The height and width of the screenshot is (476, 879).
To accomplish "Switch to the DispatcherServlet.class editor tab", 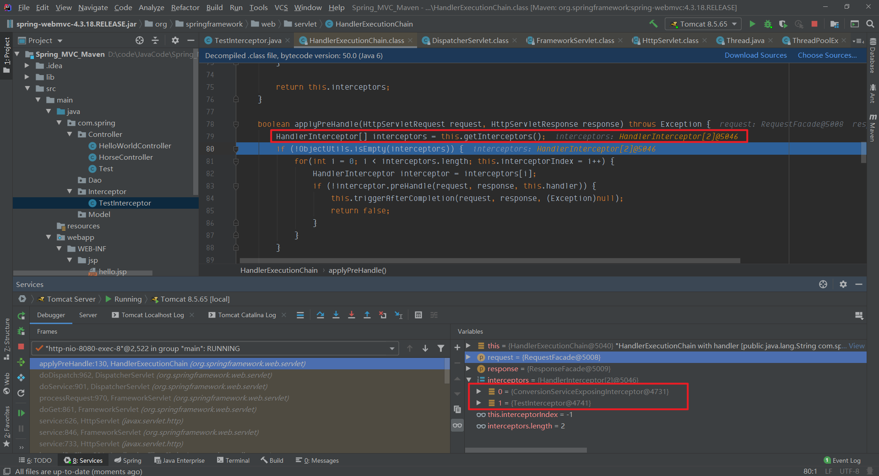I will coord(470,41).
